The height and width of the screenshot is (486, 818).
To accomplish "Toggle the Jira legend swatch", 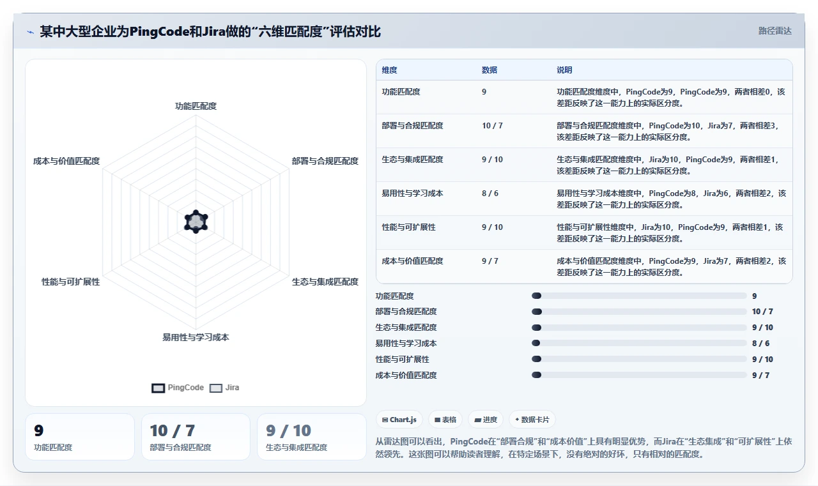I will click(216, 388).
